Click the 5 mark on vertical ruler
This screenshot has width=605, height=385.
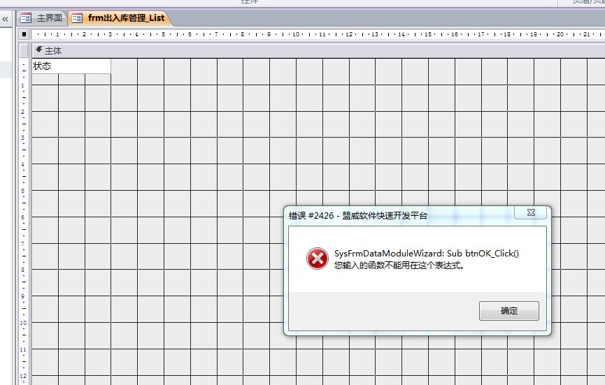tap(24, 191)
